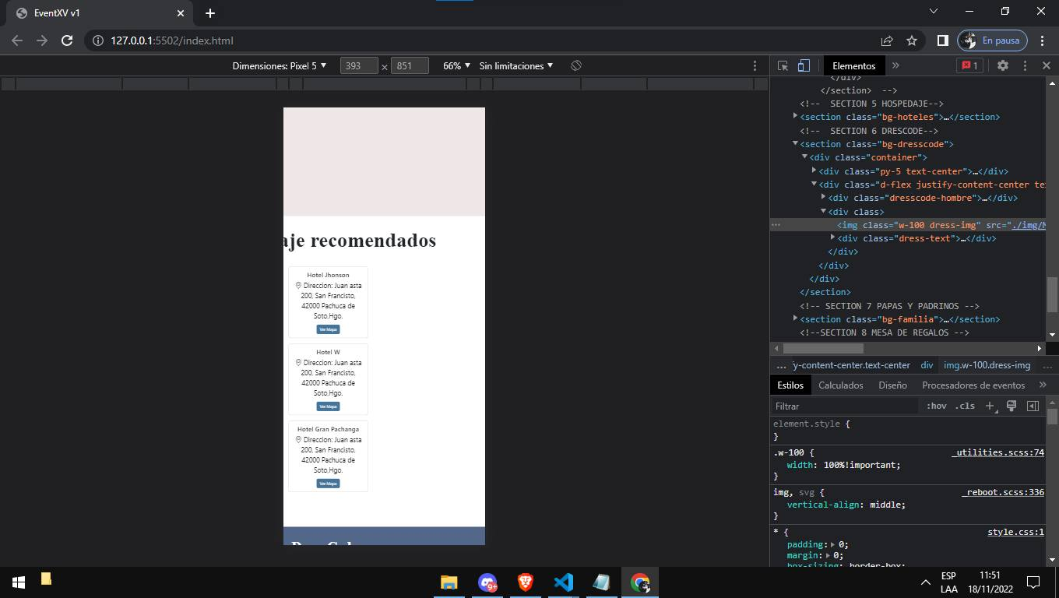This screenshot has width=1059, height=598.
Task: Click the red error count badge
Action: tap(969, 66)
